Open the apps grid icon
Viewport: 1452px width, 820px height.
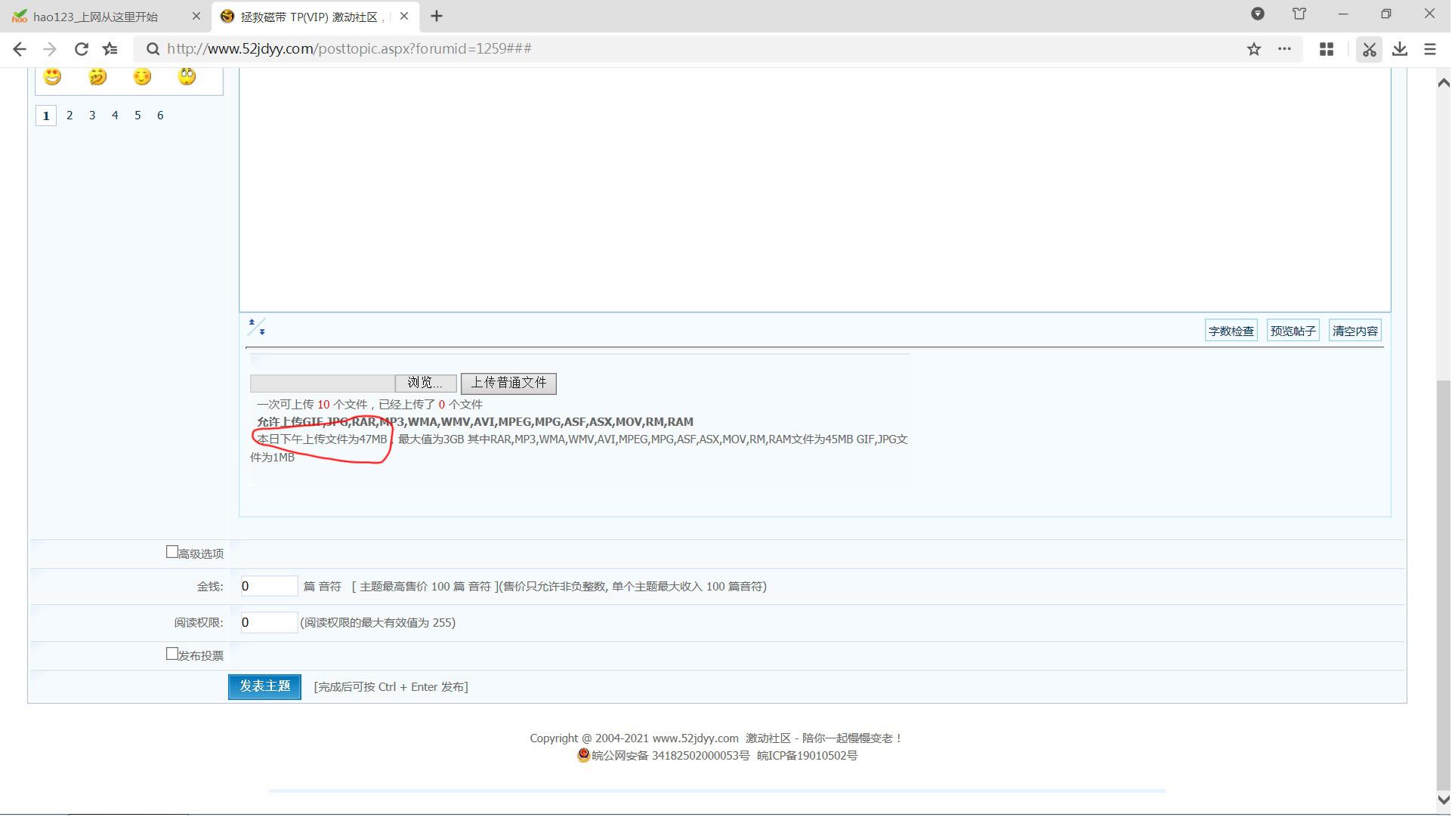pos(1326,49)
